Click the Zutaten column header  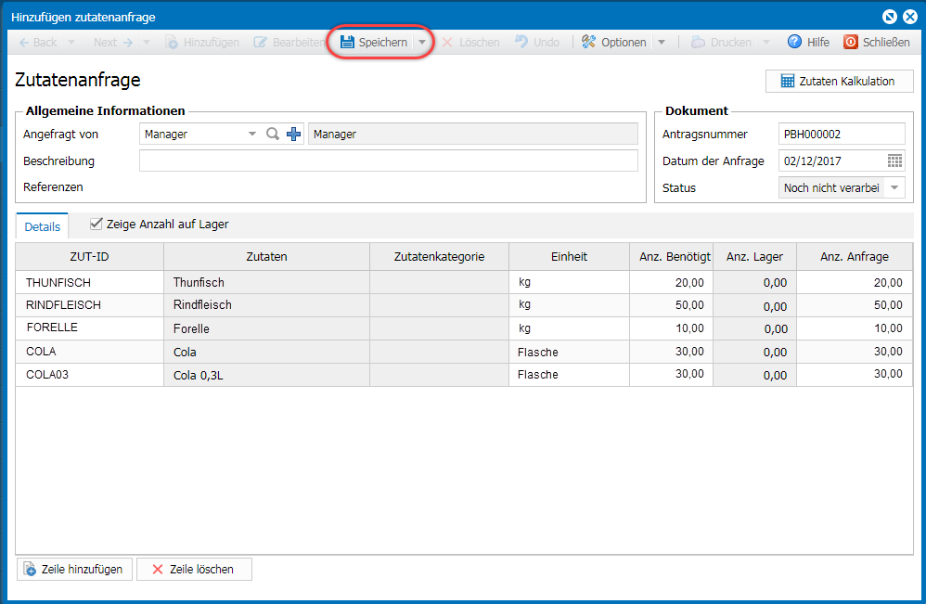pos(266,257)
